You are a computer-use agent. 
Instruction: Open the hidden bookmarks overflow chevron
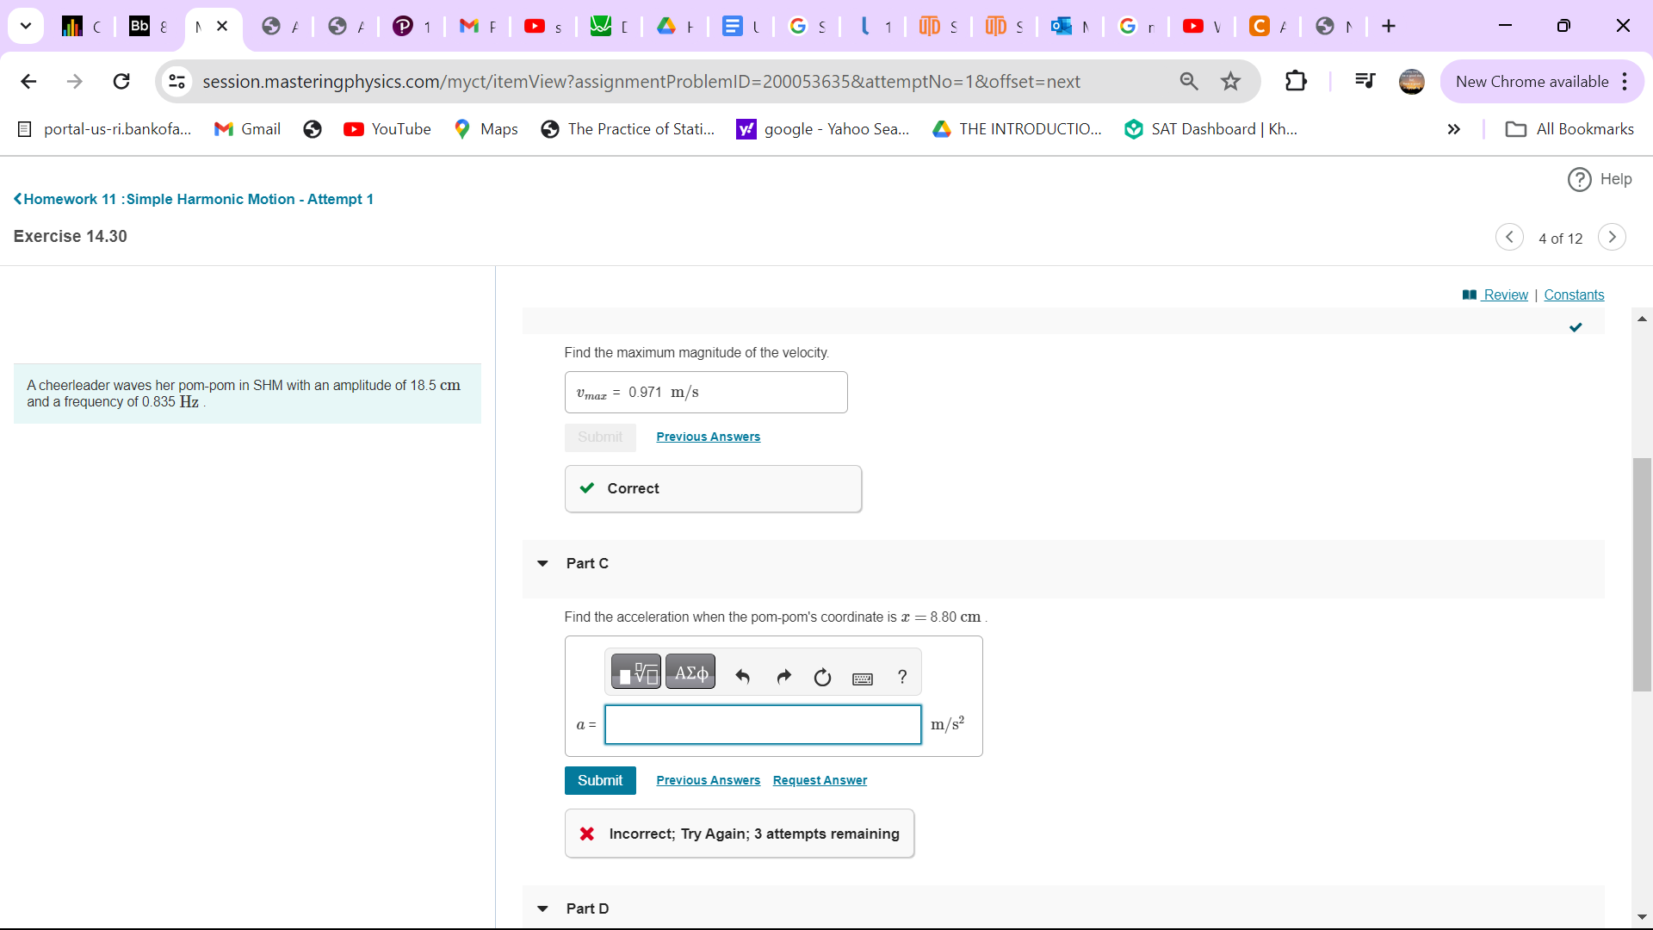[1453, 128]
